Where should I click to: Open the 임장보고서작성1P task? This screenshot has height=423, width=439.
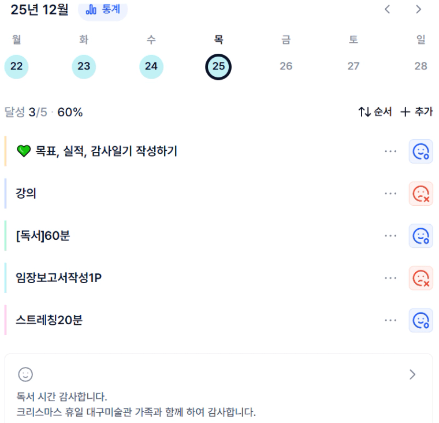tap(59, 278)
